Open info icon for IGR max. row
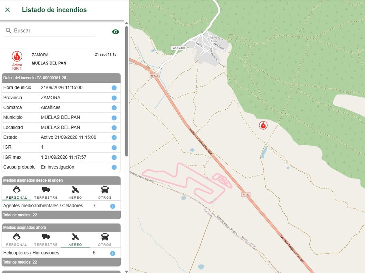365x273 pixels. pyautogui.click(x=114, y=158)
